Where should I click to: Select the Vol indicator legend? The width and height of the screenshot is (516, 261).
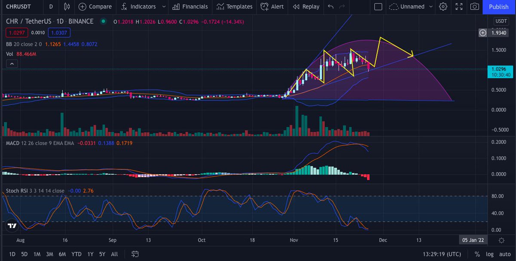[9, 54]
